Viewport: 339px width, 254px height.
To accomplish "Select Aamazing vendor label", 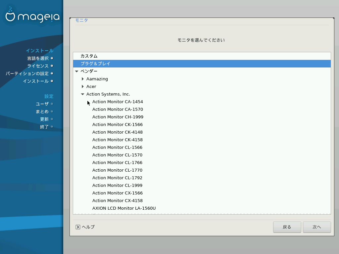I will (97, 79).
